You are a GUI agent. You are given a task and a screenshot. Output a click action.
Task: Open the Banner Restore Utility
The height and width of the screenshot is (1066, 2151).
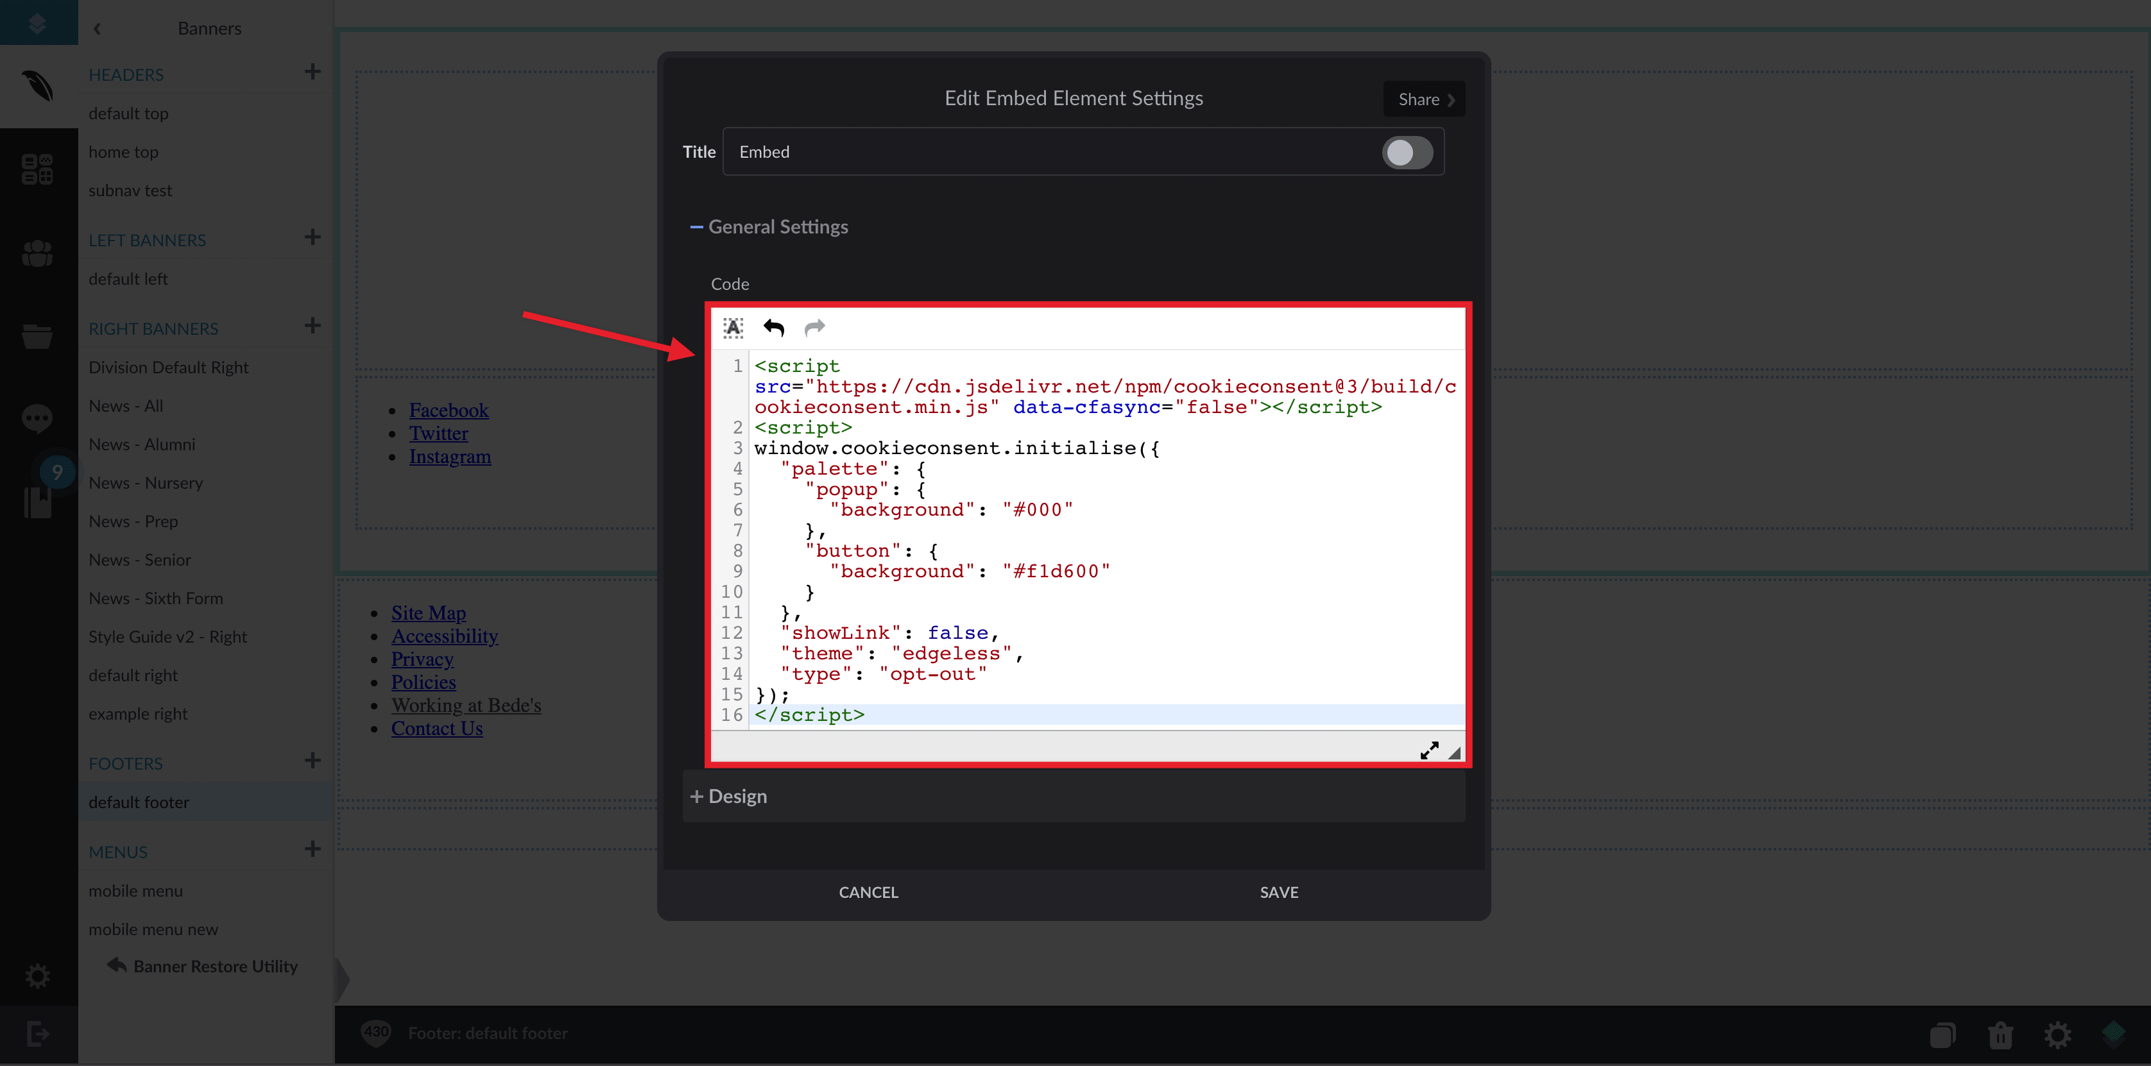click(203, 966)
